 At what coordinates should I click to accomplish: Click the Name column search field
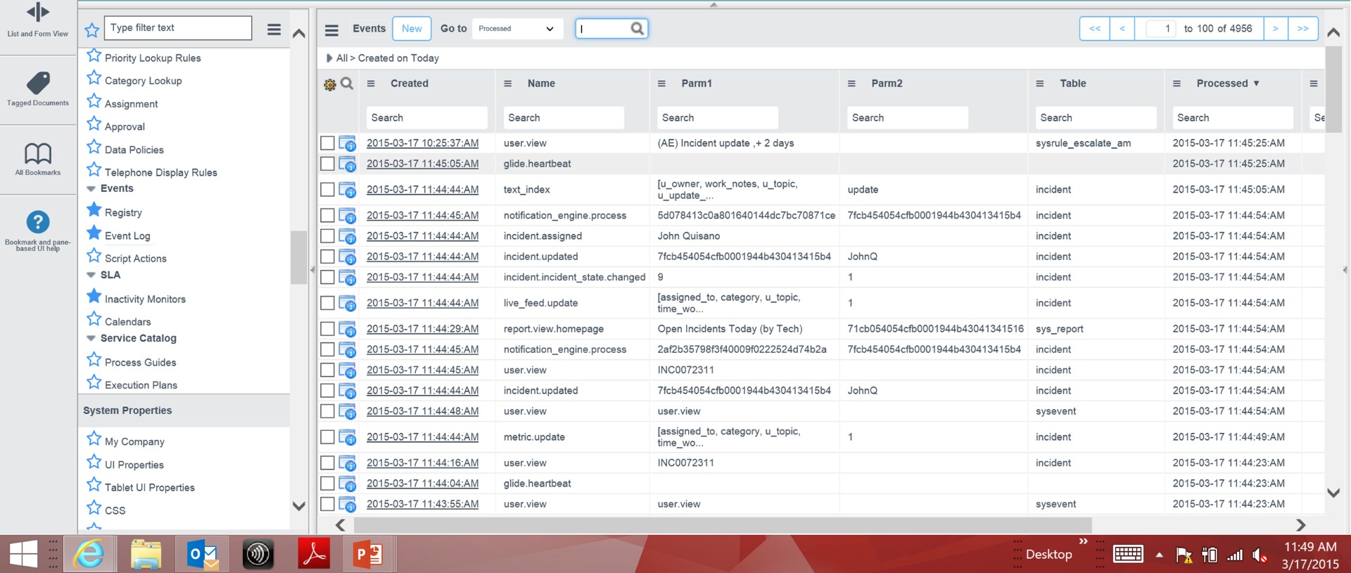click(564, 118)
